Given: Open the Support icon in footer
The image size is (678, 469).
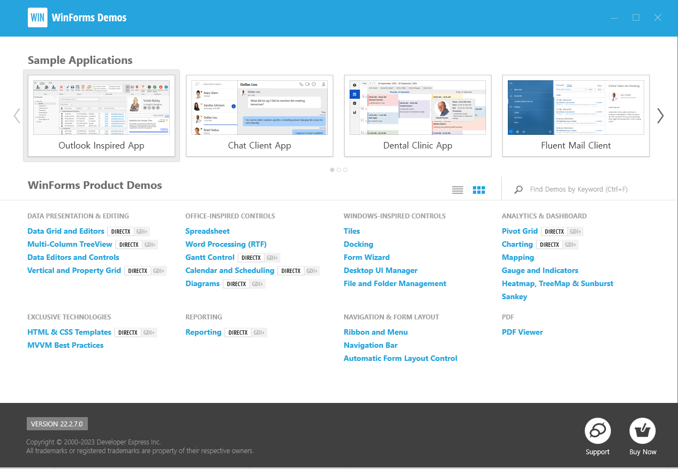Looking at the screenshot, I should 598,431.
